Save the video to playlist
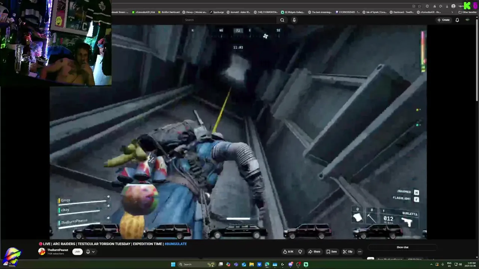This screenshot has height=269, width=479. (331, 251)
